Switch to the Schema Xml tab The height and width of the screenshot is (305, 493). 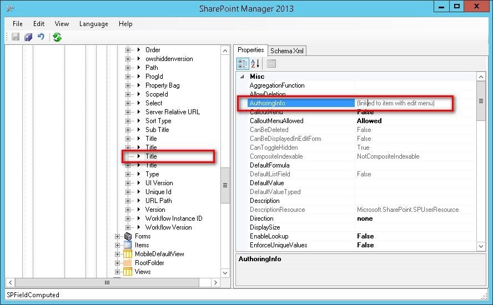286,51
